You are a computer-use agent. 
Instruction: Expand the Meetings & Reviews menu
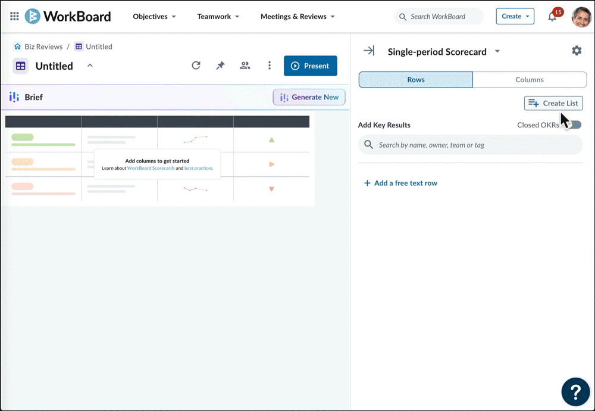click(298, 16)
